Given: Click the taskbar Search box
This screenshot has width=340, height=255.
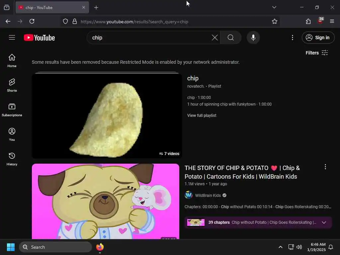Looking at the screenshot, I should click(x=55, y=247).
